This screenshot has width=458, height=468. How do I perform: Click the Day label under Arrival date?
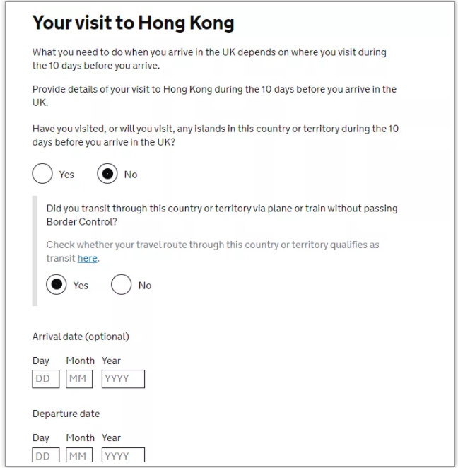(x=40, y=361)
